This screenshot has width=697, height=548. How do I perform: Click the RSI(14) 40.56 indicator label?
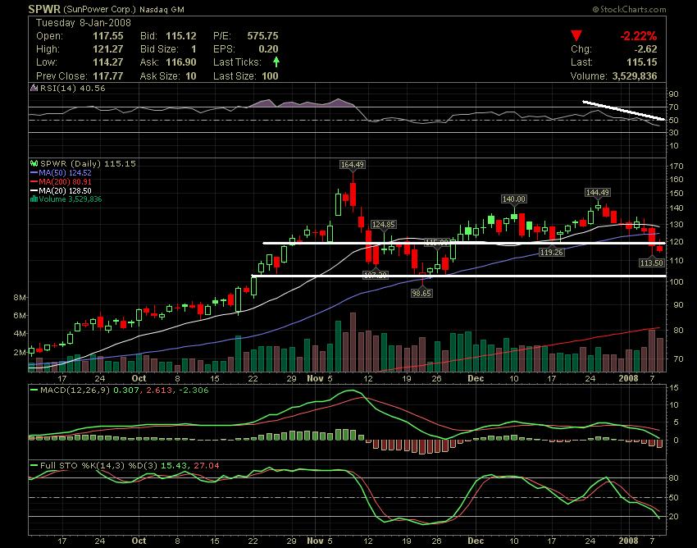(x=72, y=88)
